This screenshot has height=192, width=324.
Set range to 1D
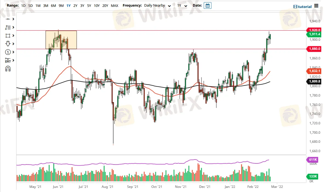click(x=23, y=6)
